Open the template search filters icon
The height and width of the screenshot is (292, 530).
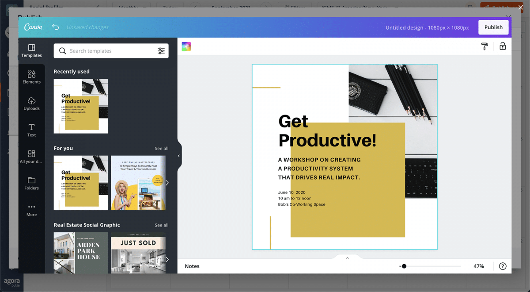coord(161,51)
